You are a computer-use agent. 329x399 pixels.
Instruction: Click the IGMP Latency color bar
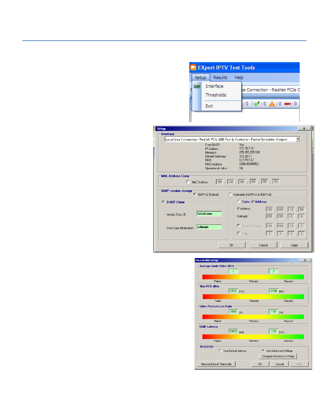(x=253, y=337)
